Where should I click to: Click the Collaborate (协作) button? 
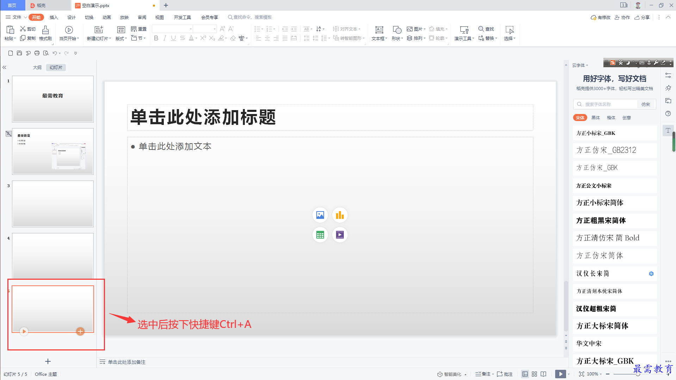pyautogui.click(x=622, y=17)
